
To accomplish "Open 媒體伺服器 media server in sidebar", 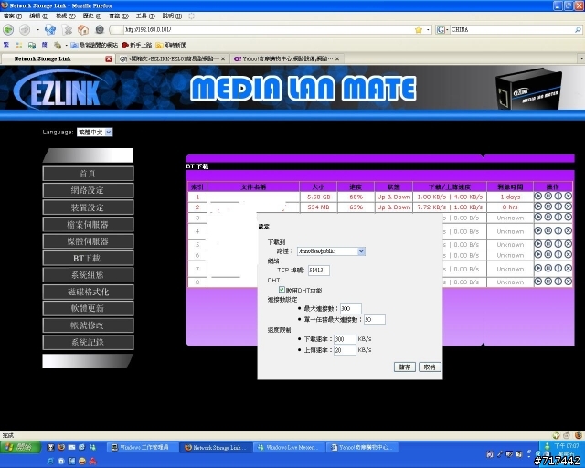I will coord(88,241).
